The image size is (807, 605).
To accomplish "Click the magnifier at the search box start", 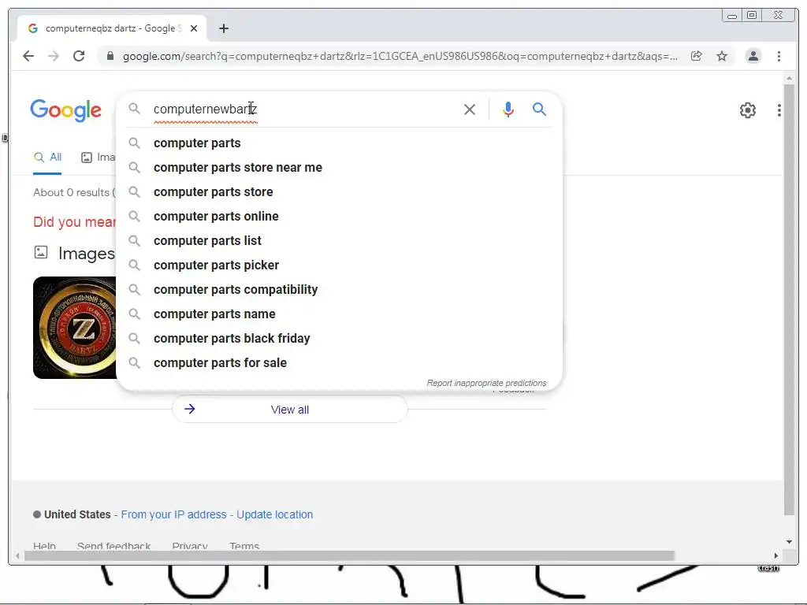I will [134, 109].
